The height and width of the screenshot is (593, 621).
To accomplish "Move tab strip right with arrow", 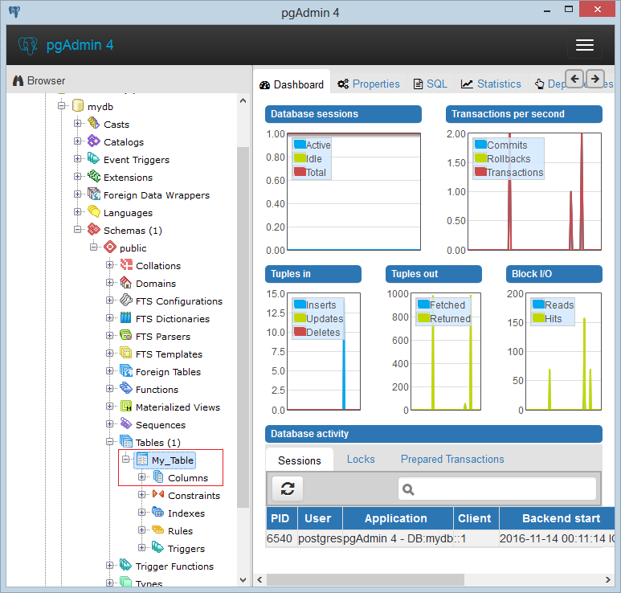I will tap(594, 79).
